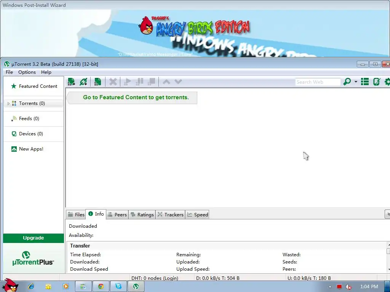
Task: Switch to the Ratings tab
Action: coord(142,214)
